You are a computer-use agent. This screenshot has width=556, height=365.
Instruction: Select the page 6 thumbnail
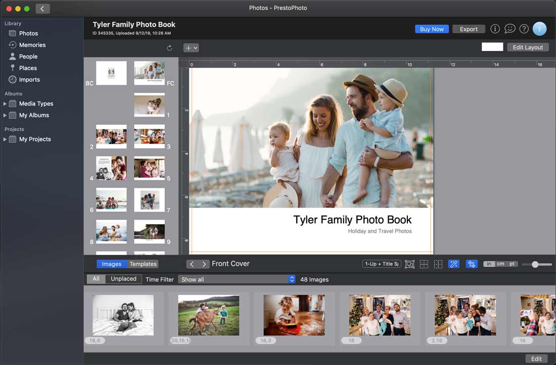[x=111, y=200]
